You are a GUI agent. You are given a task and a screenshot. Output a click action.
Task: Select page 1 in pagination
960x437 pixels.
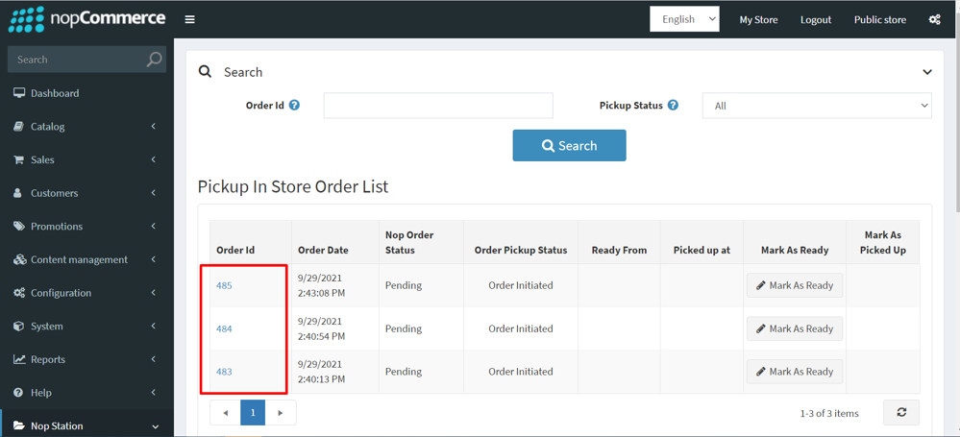(253, 413)
